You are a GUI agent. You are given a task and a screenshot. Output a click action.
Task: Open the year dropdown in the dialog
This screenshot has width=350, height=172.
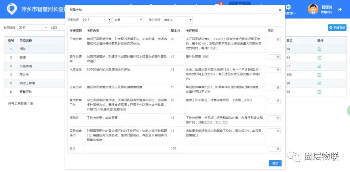[x=96, y=20]
